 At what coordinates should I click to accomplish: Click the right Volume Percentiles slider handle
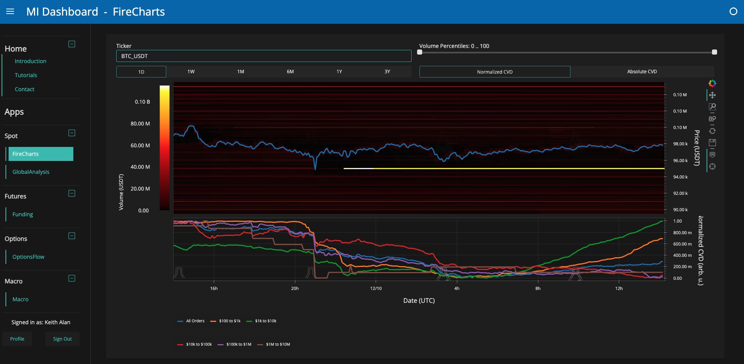[x=714, y=52]
